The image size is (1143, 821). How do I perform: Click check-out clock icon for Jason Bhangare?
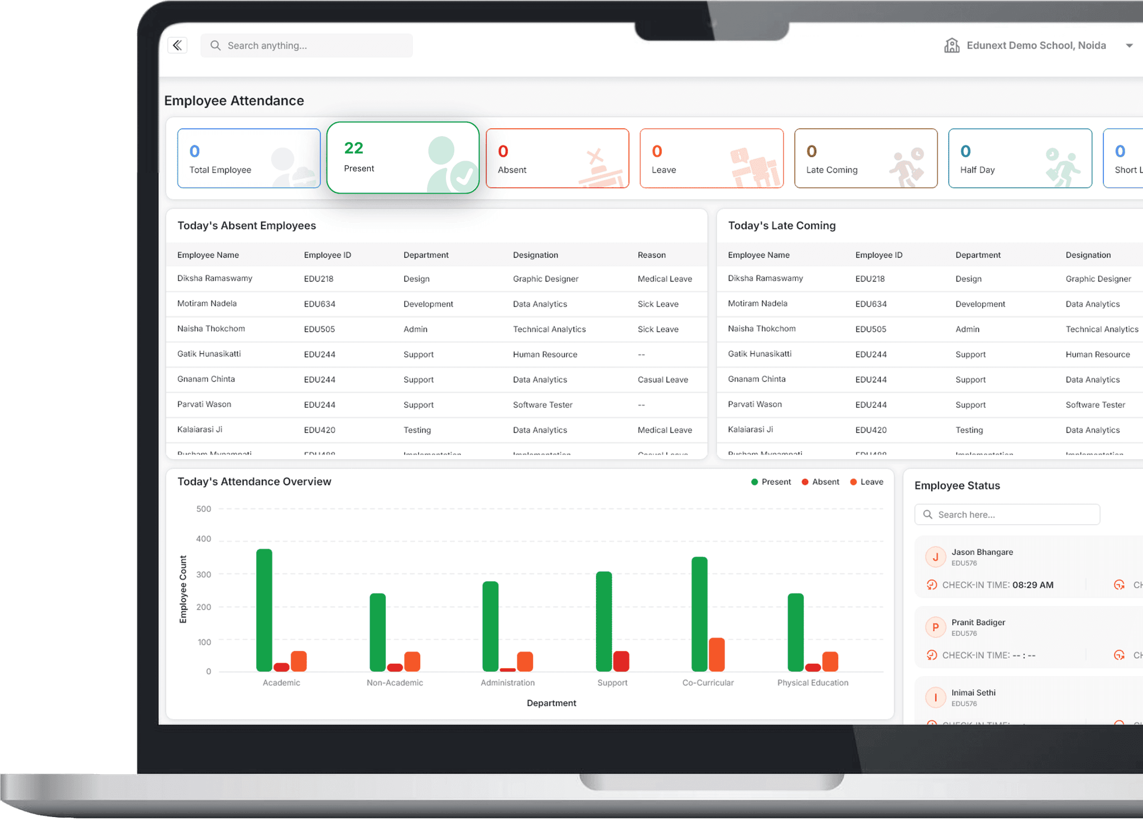(x=1119, y=585)
